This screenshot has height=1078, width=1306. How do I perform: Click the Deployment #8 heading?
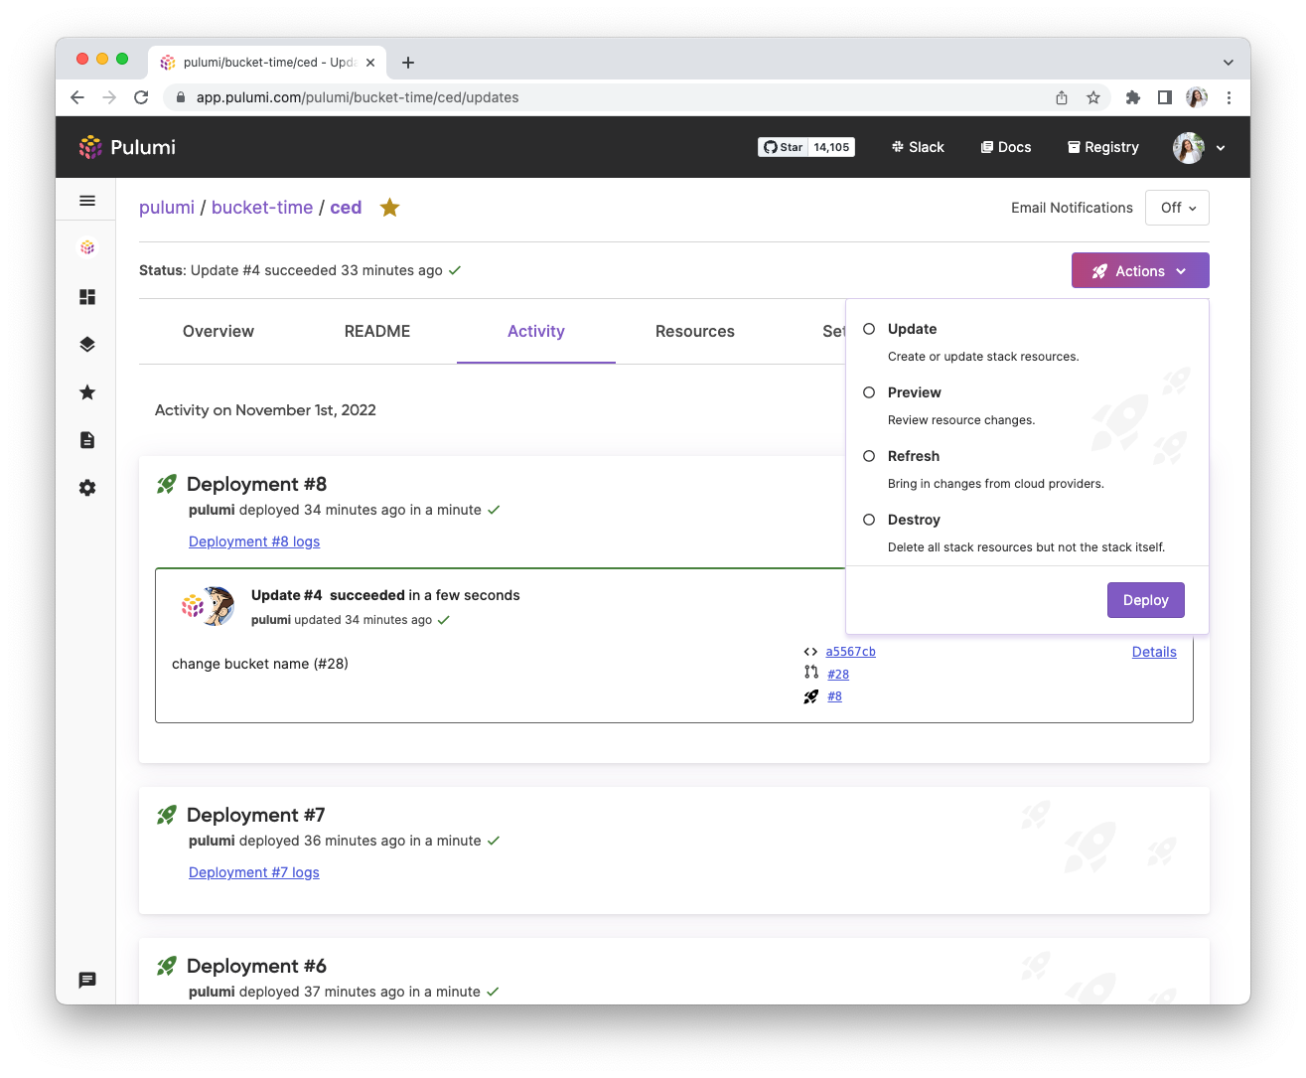[x=256, y=484]
